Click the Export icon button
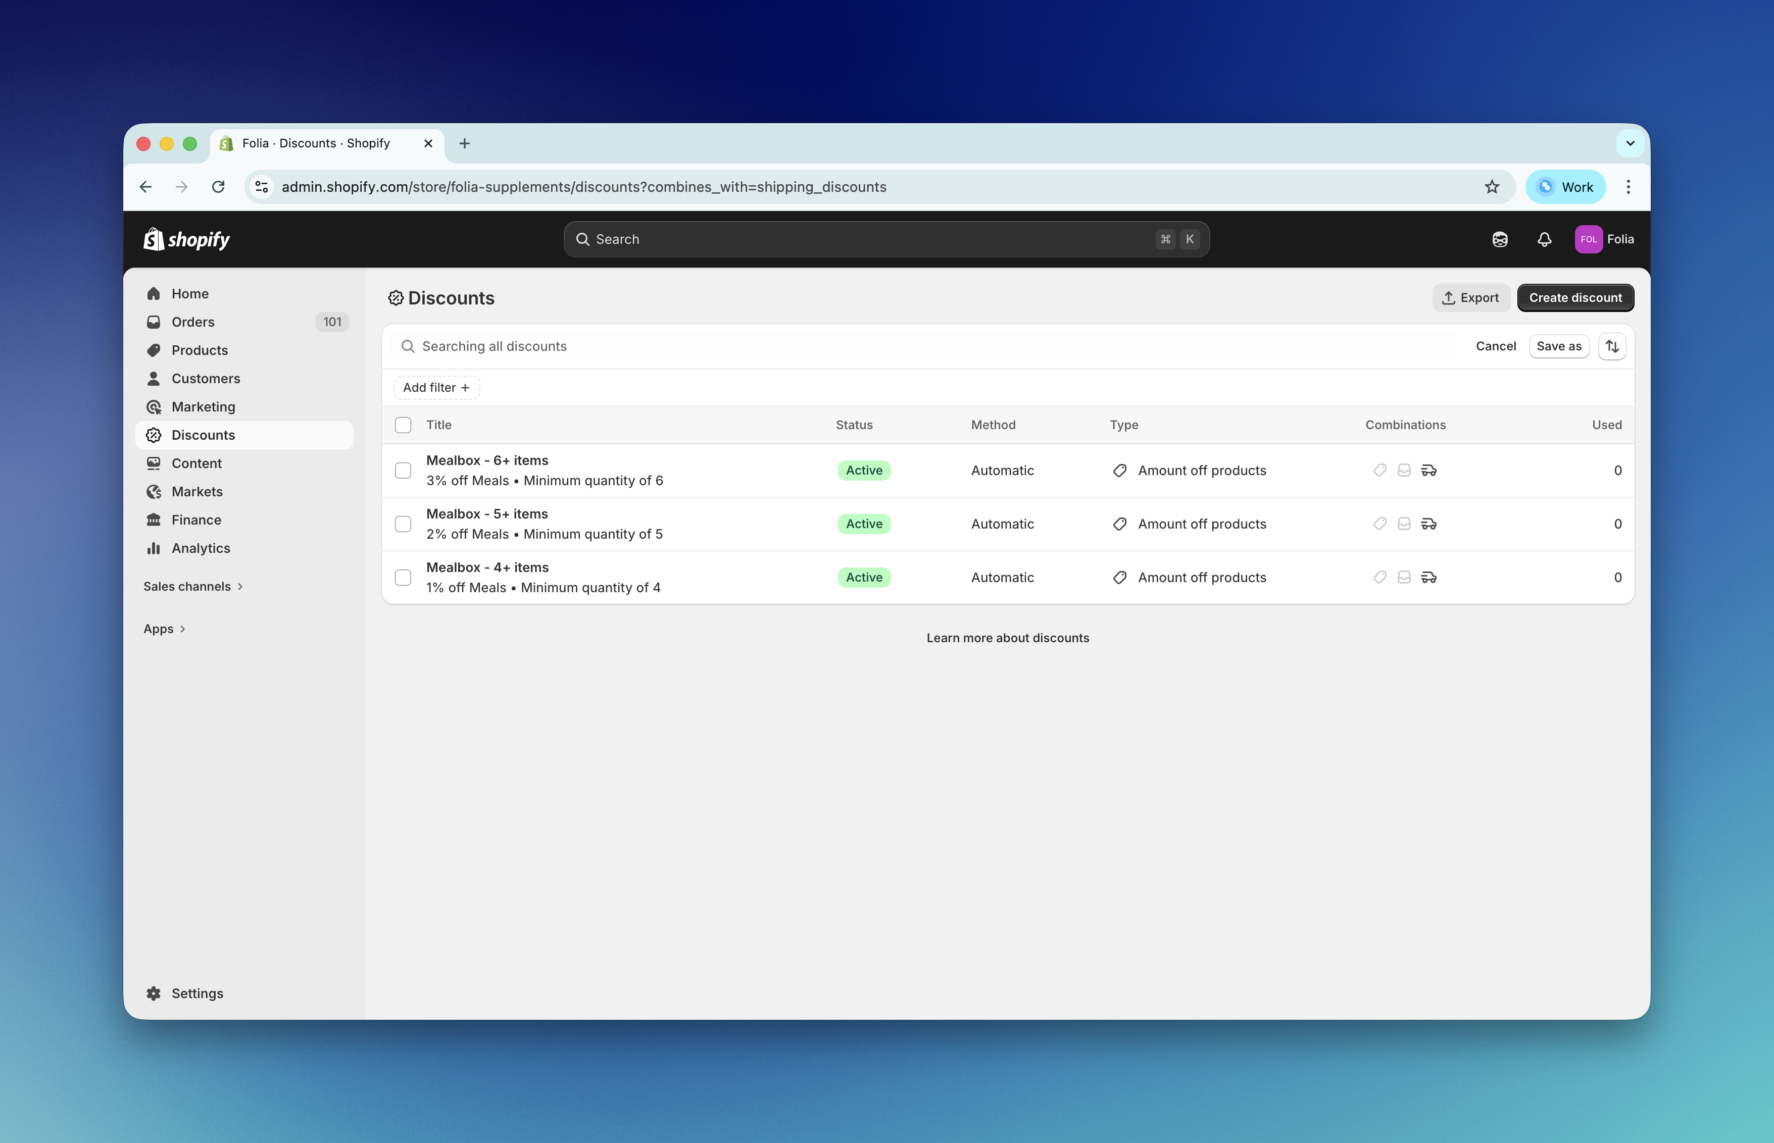The image size is (1774, 1143). coord(1448,297)
